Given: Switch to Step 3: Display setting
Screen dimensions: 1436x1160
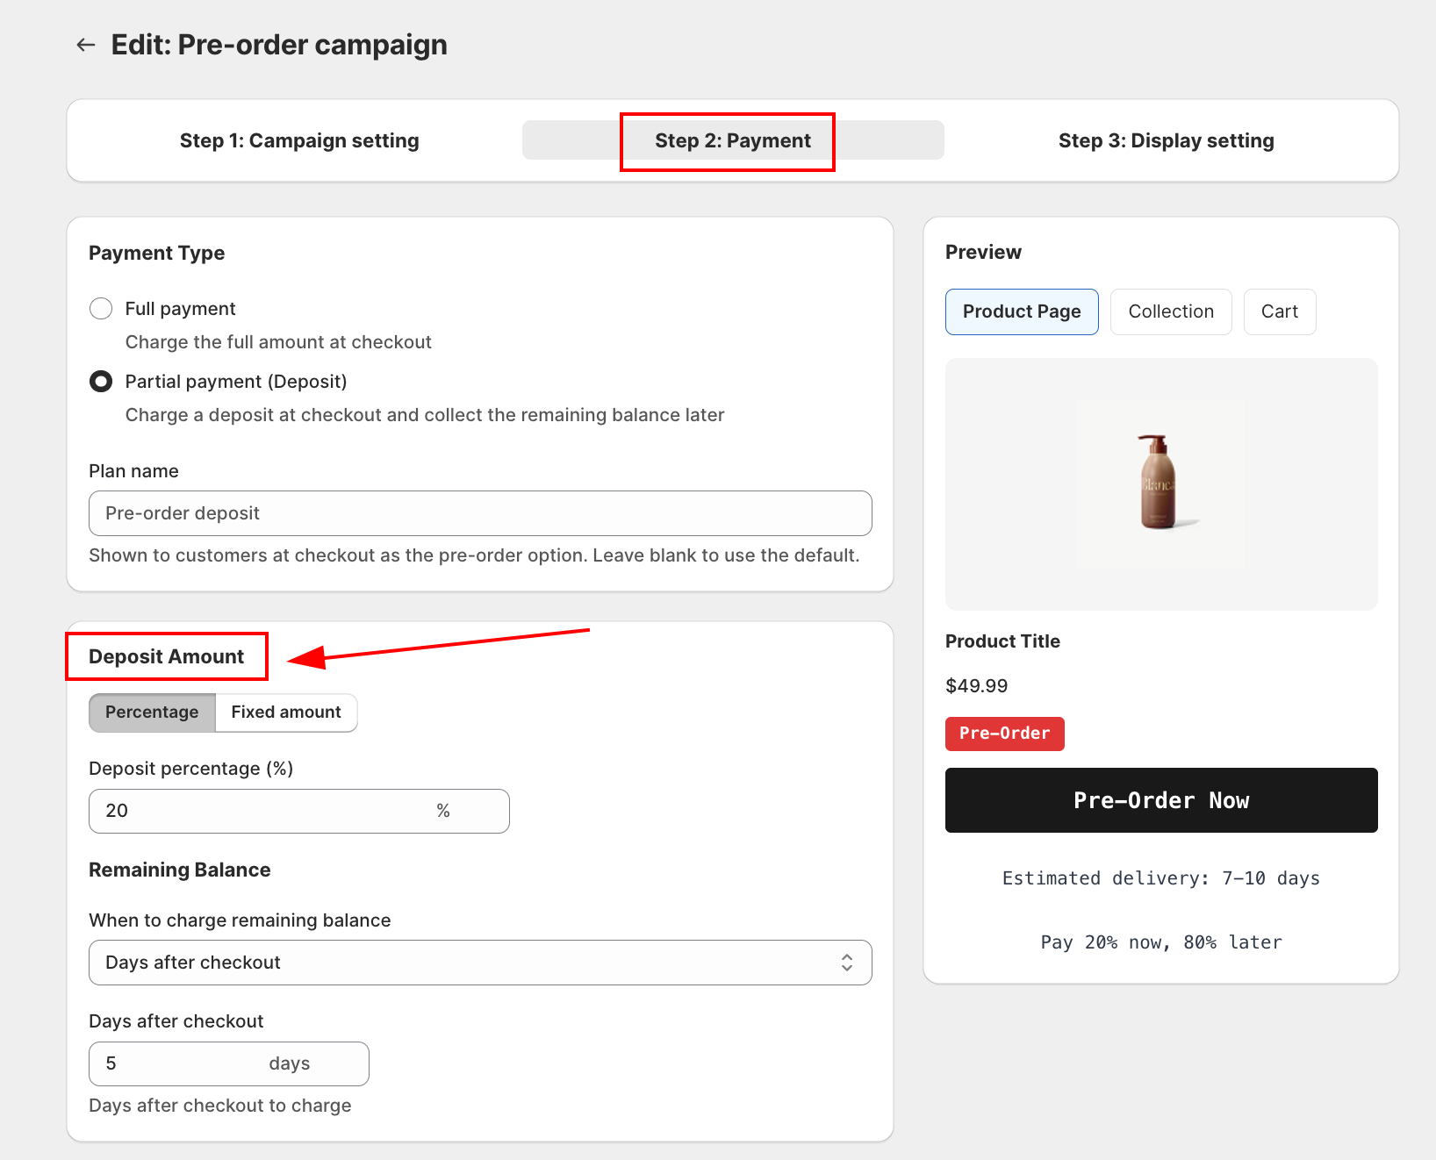Looking at the screenshot, I should [x=1166, y=140].
